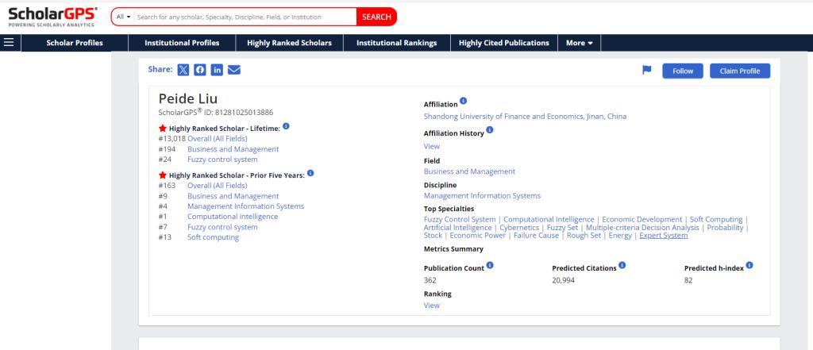The image size is (813, 350).
Task: Click info icon beside Predicted h-index
Action: point(749,266)
